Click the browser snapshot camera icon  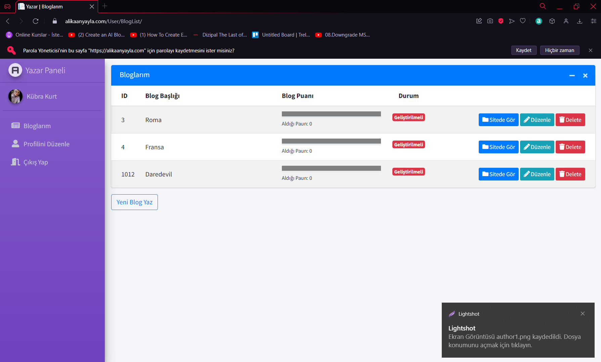click(x=490, y=21)
